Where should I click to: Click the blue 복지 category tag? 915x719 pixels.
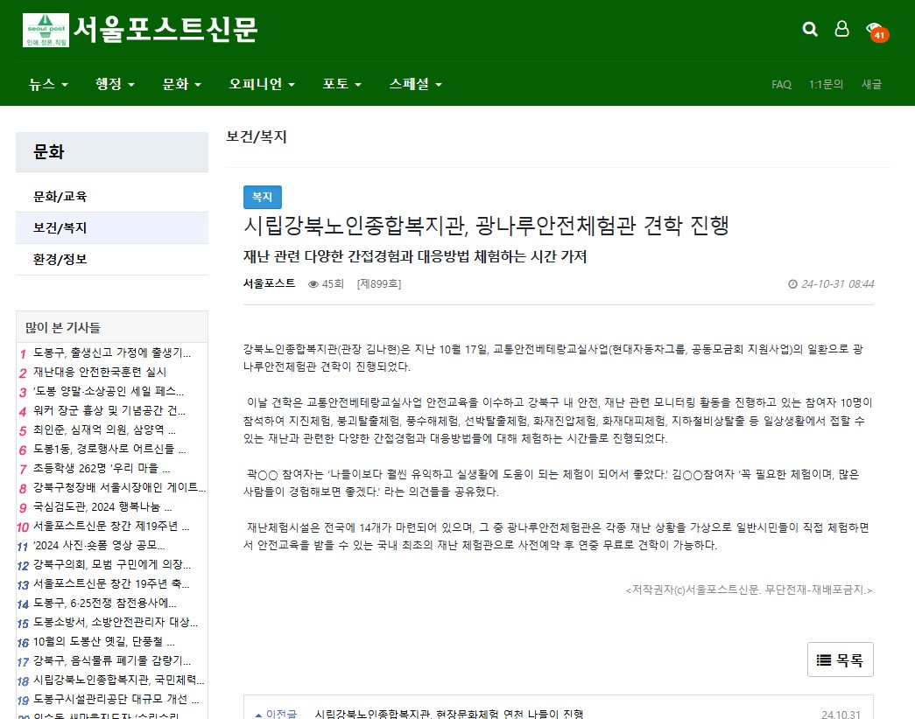pos(262,197)
